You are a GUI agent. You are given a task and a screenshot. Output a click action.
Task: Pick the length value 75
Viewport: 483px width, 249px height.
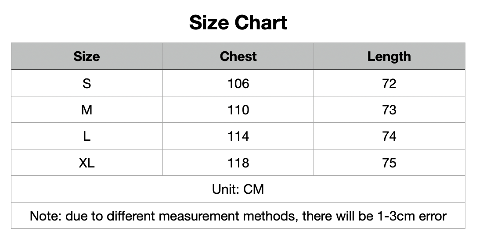[x=389, y=163]
